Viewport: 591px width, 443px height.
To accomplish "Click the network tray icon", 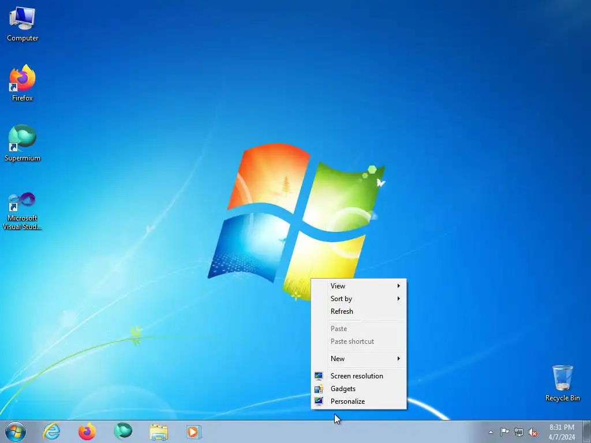I will click(x=519, y=432).
